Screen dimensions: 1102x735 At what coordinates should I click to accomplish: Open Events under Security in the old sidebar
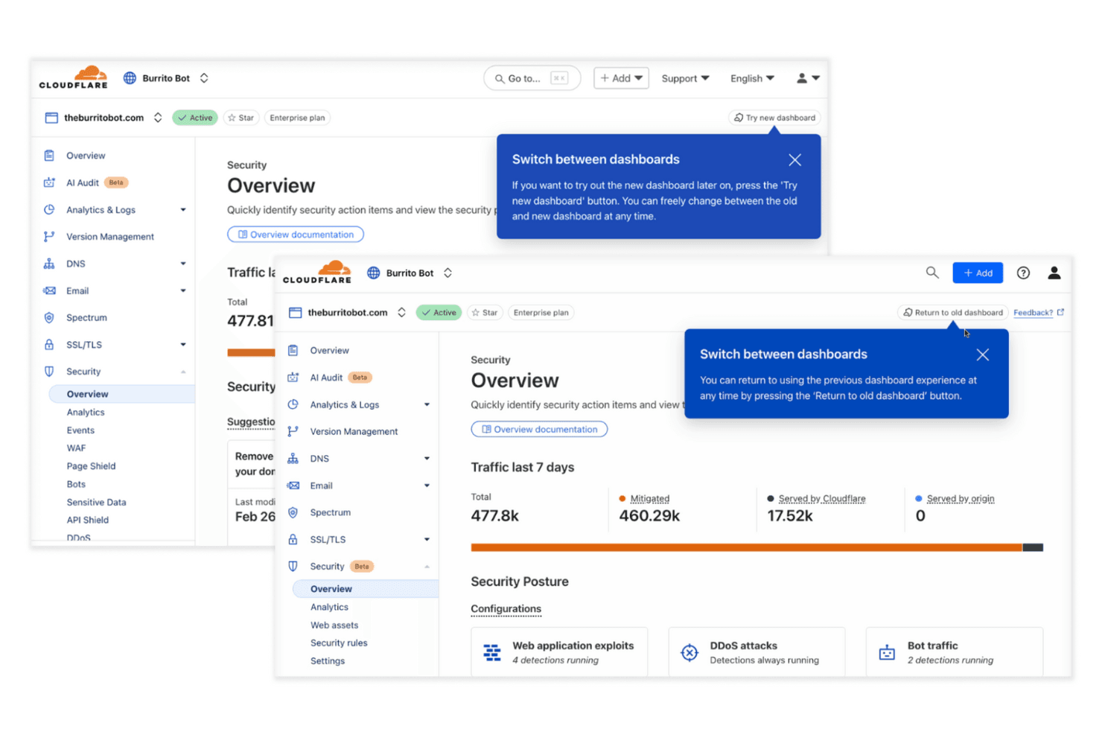[x=80, y=430]
